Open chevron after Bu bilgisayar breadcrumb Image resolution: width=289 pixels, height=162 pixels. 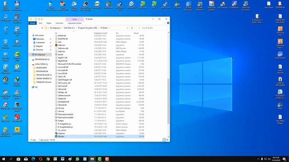point(62,28)
